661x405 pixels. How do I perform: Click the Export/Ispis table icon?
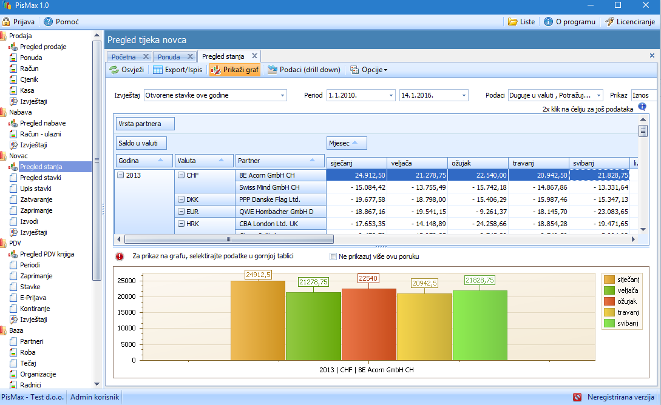pyautogui.click(x=158, y=70)
